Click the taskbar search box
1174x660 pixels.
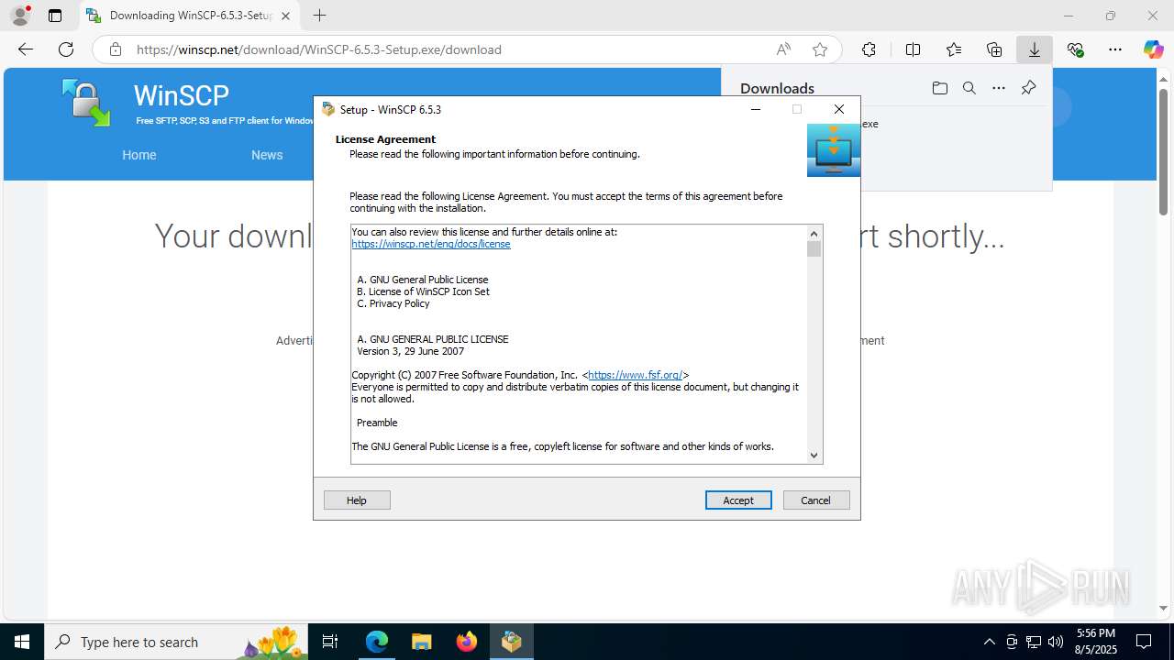tap(176, 642)
